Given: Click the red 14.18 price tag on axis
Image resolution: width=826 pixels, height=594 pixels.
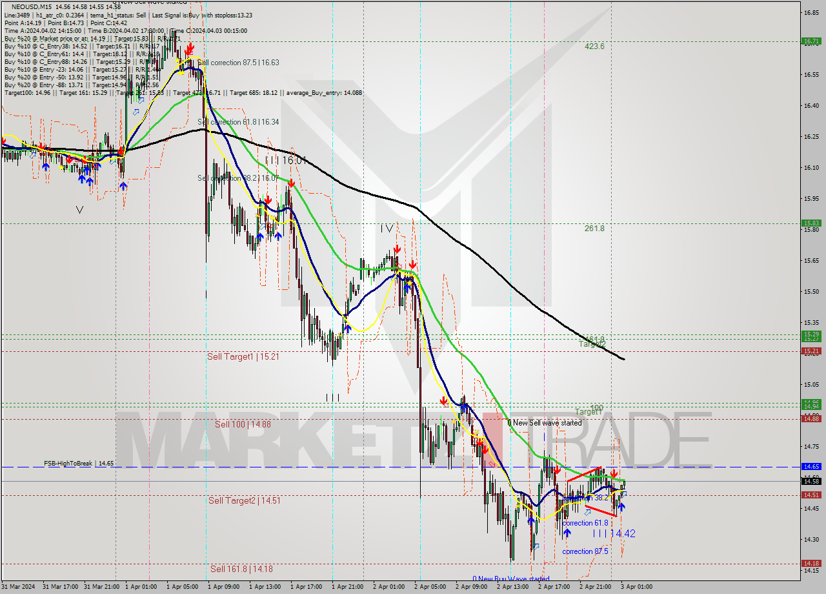Looking at the screenshot, I should point(811,563).
